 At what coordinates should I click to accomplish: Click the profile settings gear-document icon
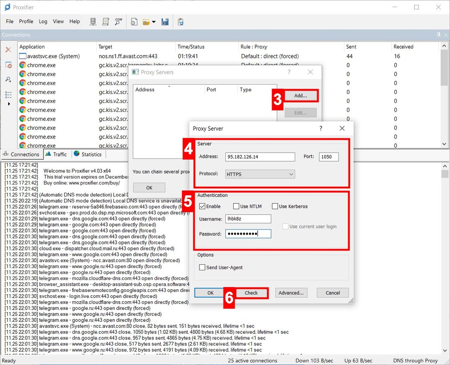134,22
